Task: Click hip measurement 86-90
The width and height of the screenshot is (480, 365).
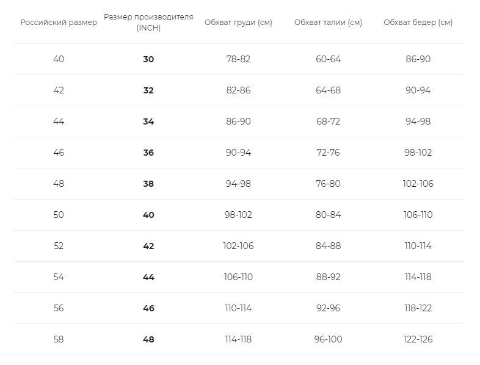Action: 418,59
